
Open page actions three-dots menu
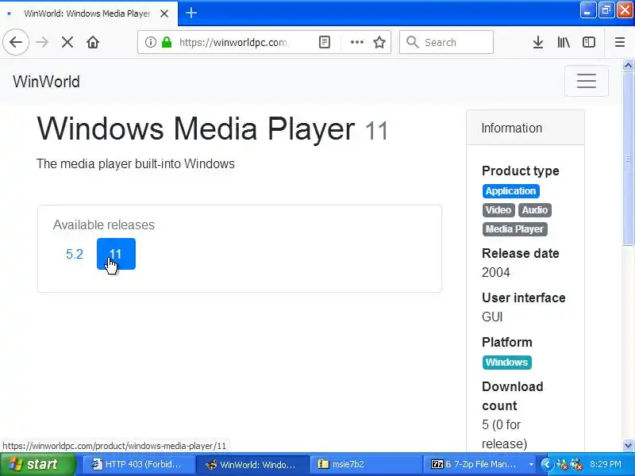356,42
